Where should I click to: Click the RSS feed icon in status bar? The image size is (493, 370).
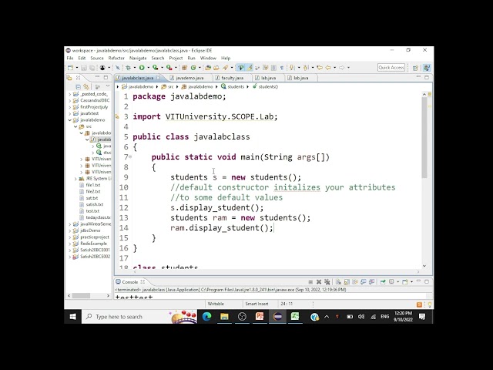pos(419,304)
